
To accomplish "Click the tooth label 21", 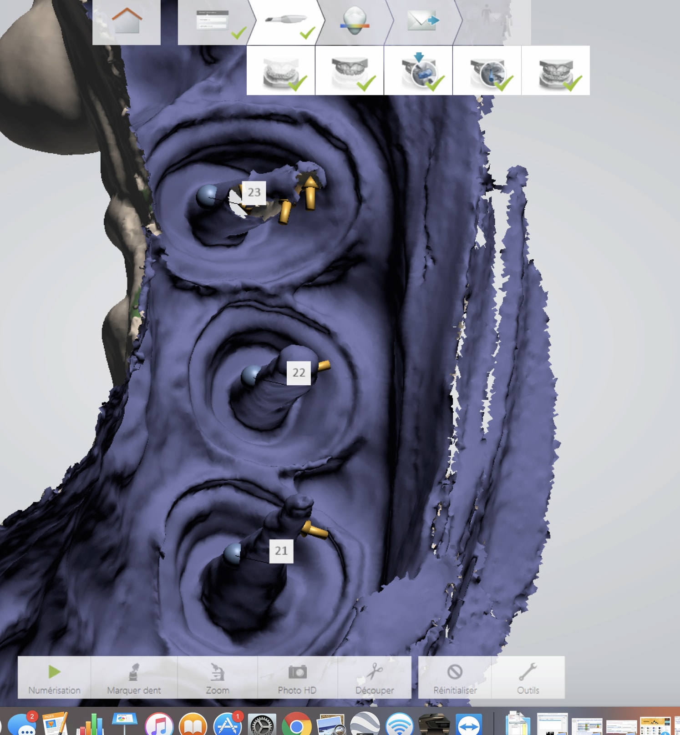I will point(281,551).
